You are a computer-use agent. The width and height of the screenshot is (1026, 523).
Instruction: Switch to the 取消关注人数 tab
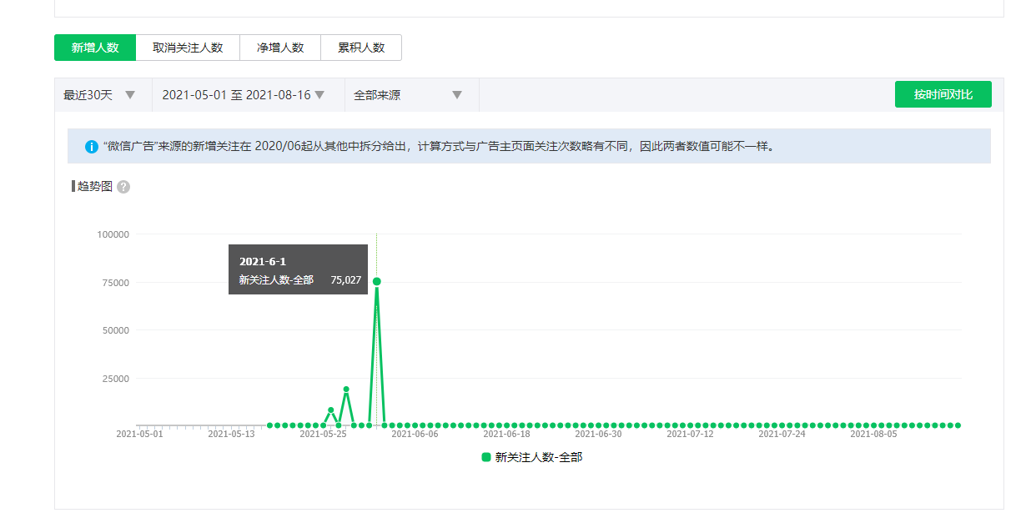[188, 48]
